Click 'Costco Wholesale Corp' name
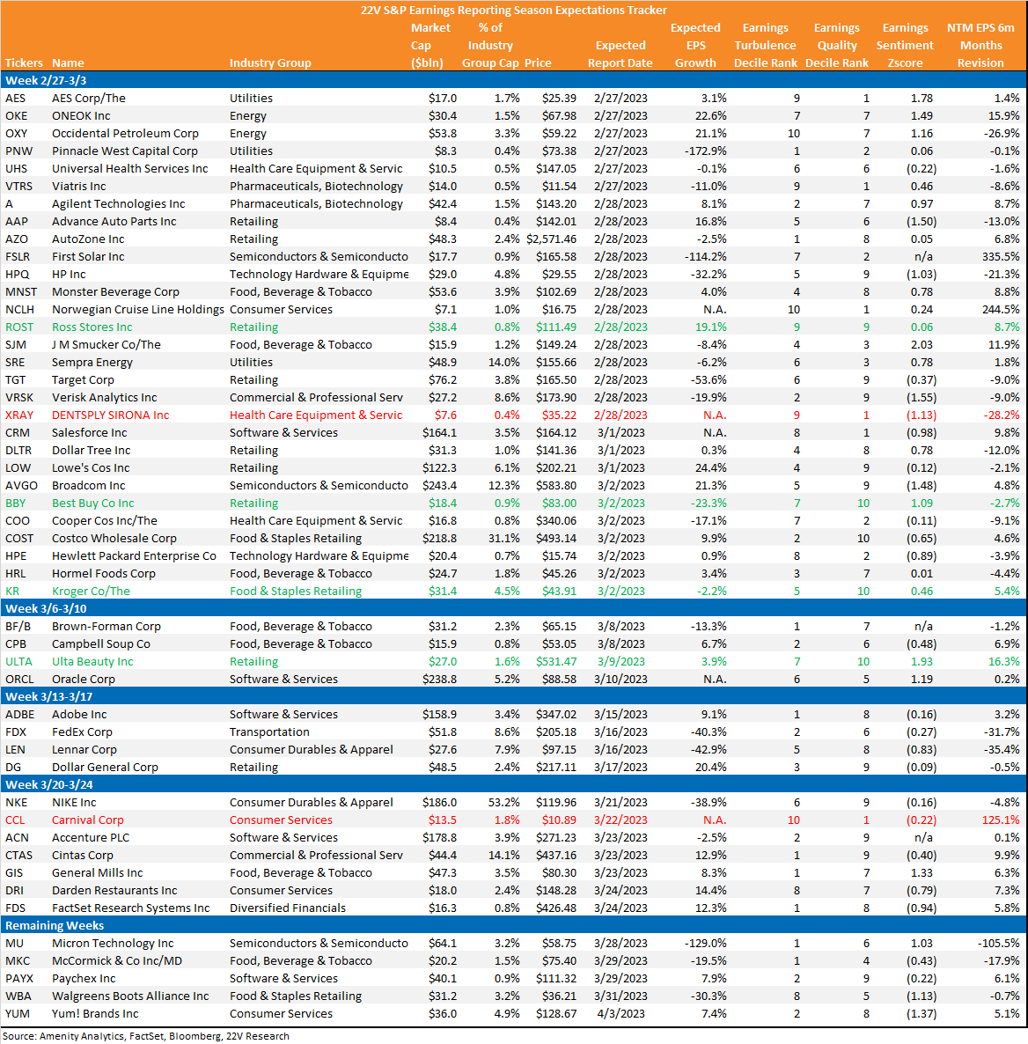The width and height of the screenshot is (1028, 1044). pyautogui.click(x=114, y=539)
